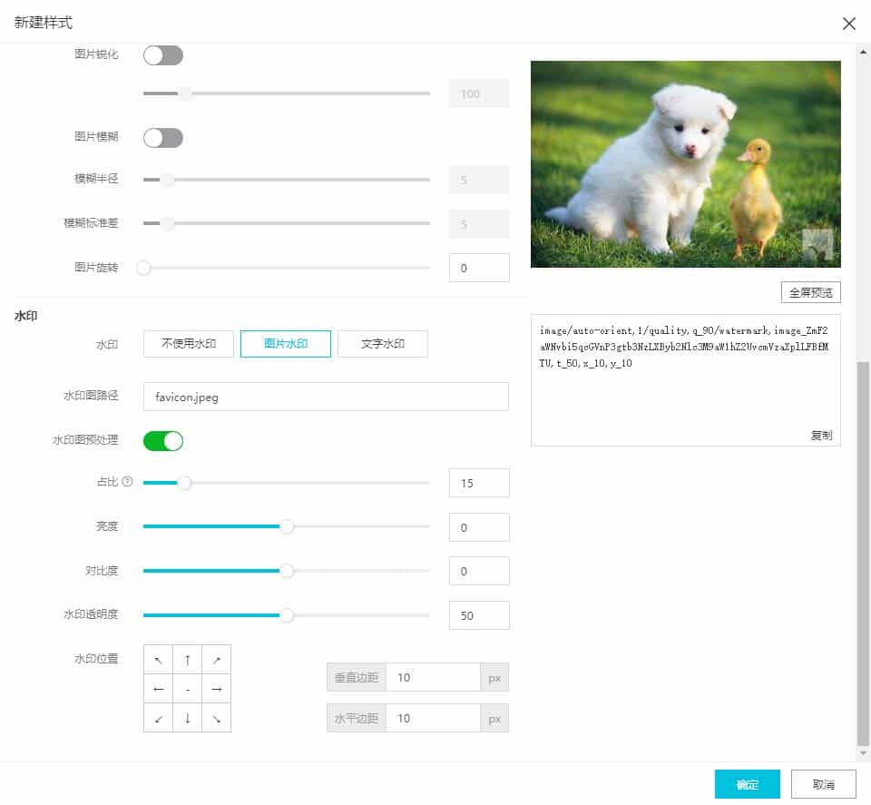Select the bottom watermark position arrow
The width and height of the screenshot is (871, 805).
[188, 717]
